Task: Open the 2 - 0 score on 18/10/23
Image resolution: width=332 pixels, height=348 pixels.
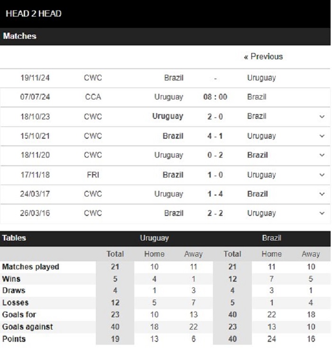Action: 215,116
